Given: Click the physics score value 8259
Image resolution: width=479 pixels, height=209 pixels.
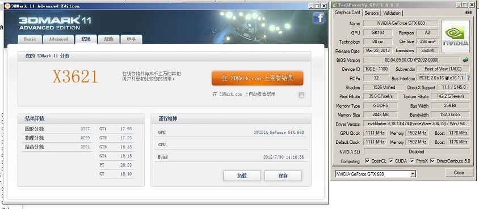Looking at the screenshot, I should coord(85,138).
